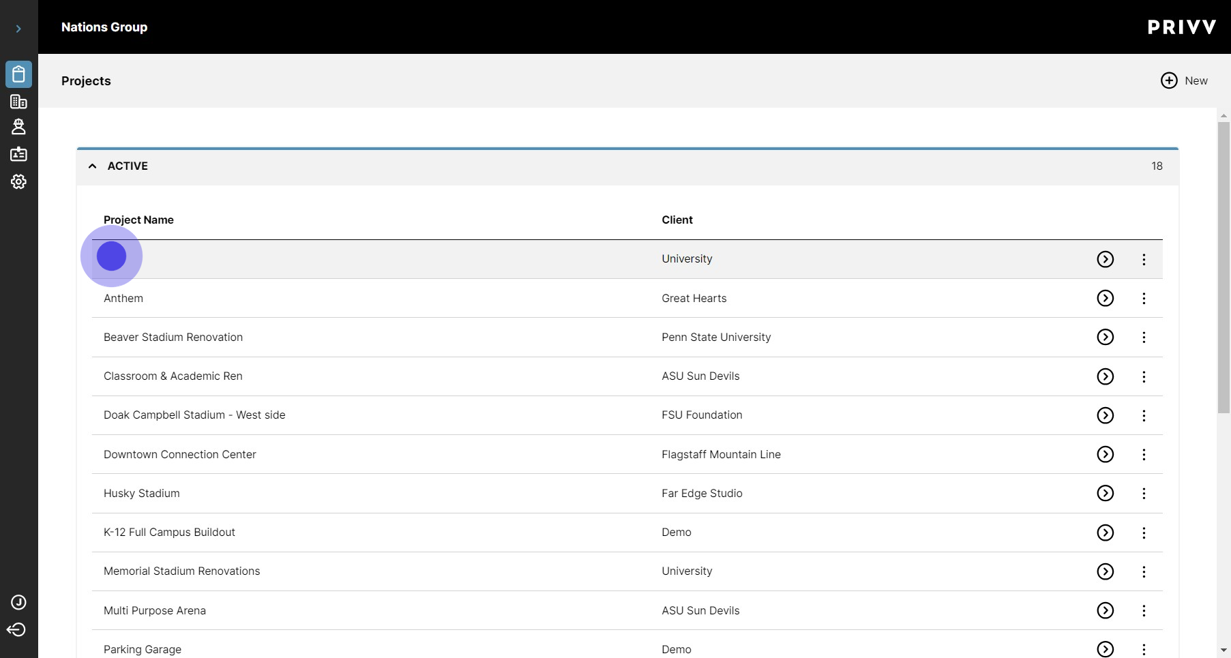This screenshot has width=1231, height=658.
Task: Click the scrollbar up arrow
Action: pyautogui.click(x=1223, y=115)
